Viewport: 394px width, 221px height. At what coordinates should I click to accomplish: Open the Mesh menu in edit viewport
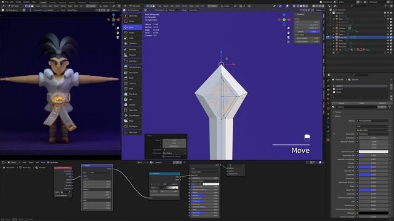(178, 6)
